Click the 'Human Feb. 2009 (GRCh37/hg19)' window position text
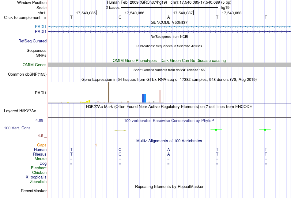Viewport: 291px width, 198px height. pyautogui.click(x=137, y=2)
